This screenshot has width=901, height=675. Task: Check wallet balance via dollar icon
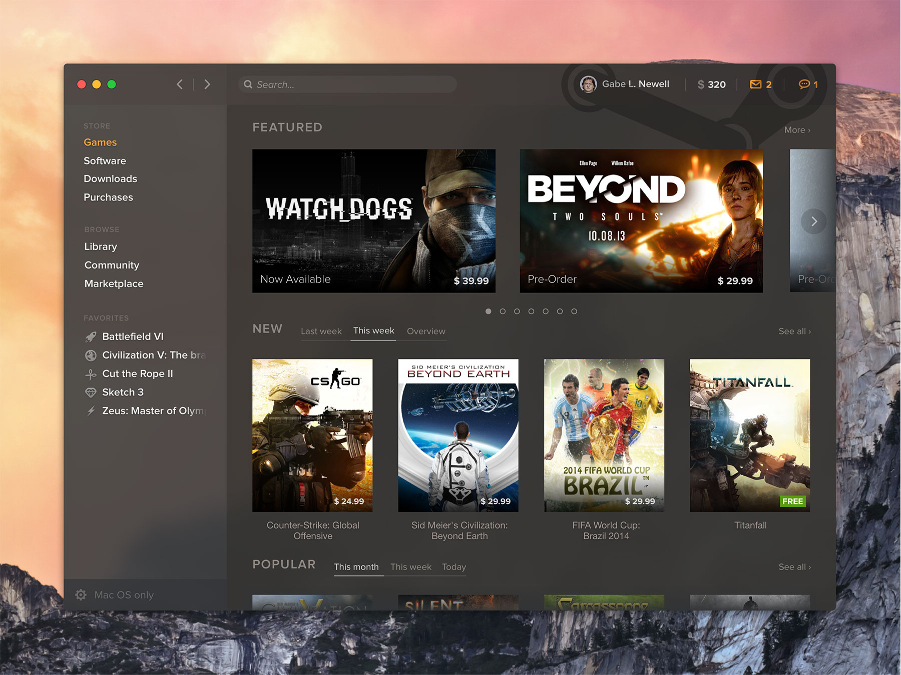[702, 84]
